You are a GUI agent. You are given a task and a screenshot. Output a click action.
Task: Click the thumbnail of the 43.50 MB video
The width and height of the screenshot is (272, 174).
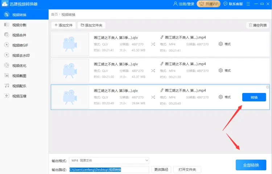pyautogui.click(x=70, y=44)
